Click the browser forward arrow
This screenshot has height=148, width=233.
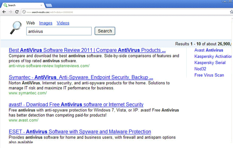click(x=11, y=12)
